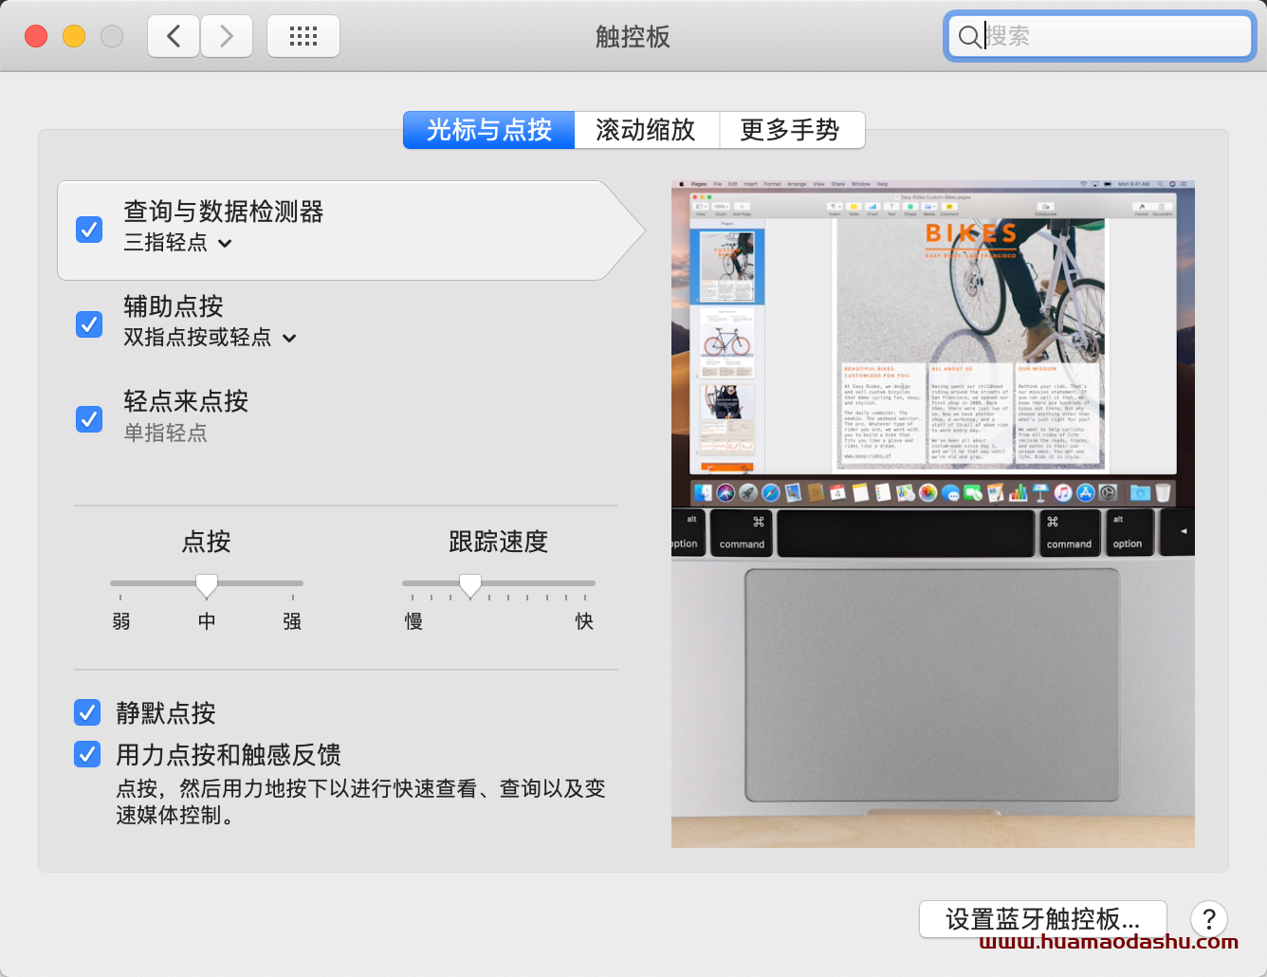Open help with the question mark button

pos(1209,919)
